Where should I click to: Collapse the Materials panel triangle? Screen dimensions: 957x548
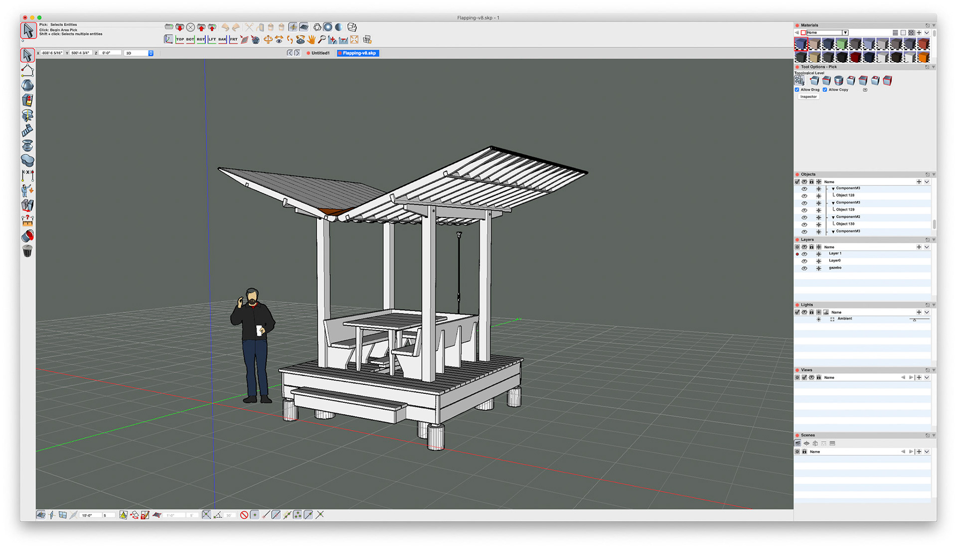(x=934, y=25)
